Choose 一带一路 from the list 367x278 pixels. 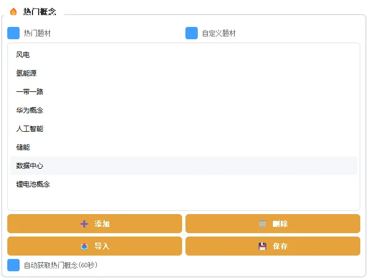click(x=30, y=92)
